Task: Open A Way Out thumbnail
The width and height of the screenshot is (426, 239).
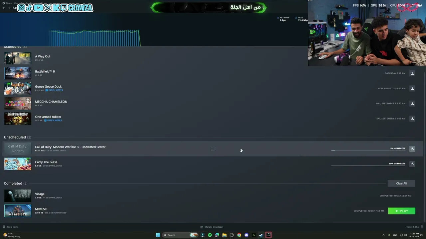Action: tap(18, 58)
